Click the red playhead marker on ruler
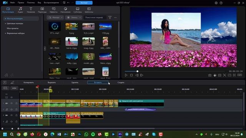The image size is (246, 138). point(38,87)
